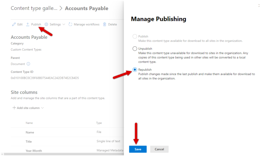Click the Republish option label text
Screen dimensions: 260x156
[x=145, y=70]
